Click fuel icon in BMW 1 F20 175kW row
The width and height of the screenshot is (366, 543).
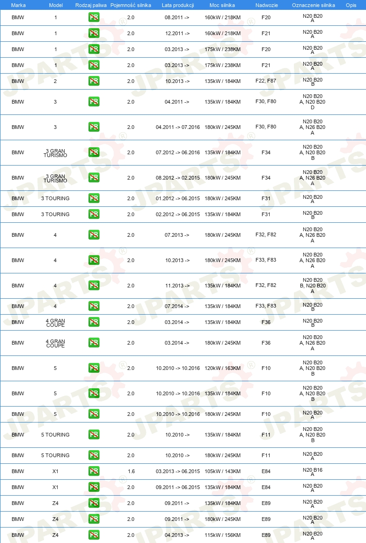94,49
